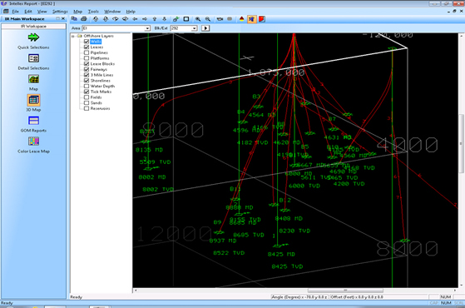This screenshot has height=308, width=465.
Task: Zoom in with the magnifier icon
Action: coord(198,19)
